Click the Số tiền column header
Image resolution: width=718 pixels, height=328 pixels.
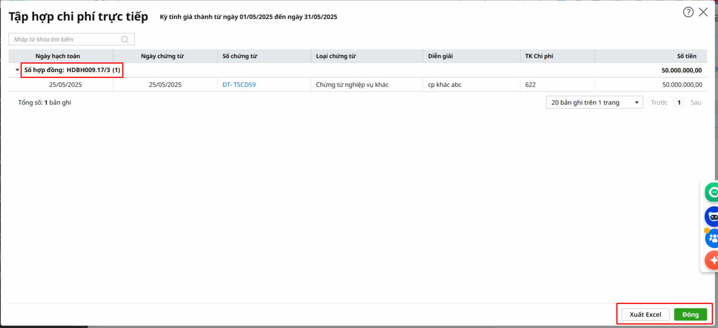pyautogui.click(x=651, y=56)
